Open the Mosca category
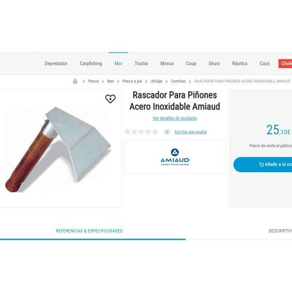Viewport: 292px width, 292px height. 167,63
